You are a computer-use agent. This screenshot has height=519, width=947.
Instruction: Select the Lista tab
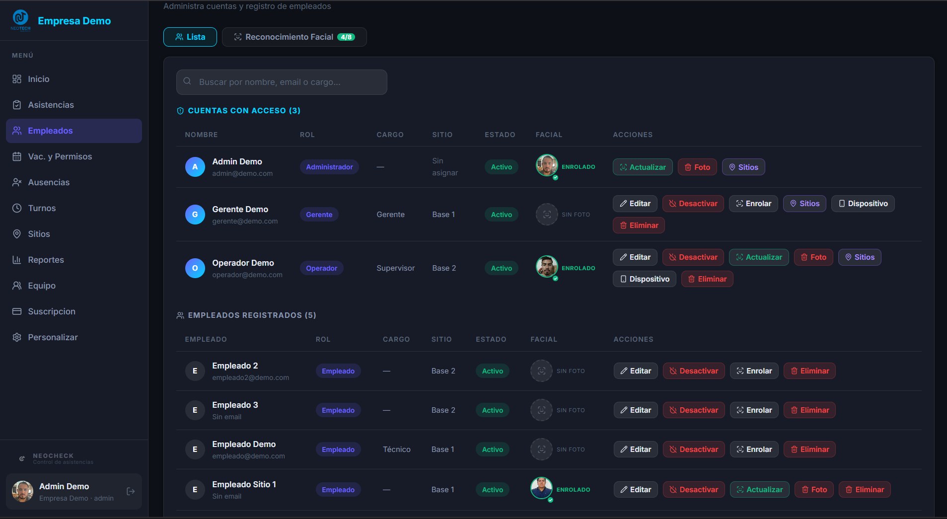click(x=190, y=37)
